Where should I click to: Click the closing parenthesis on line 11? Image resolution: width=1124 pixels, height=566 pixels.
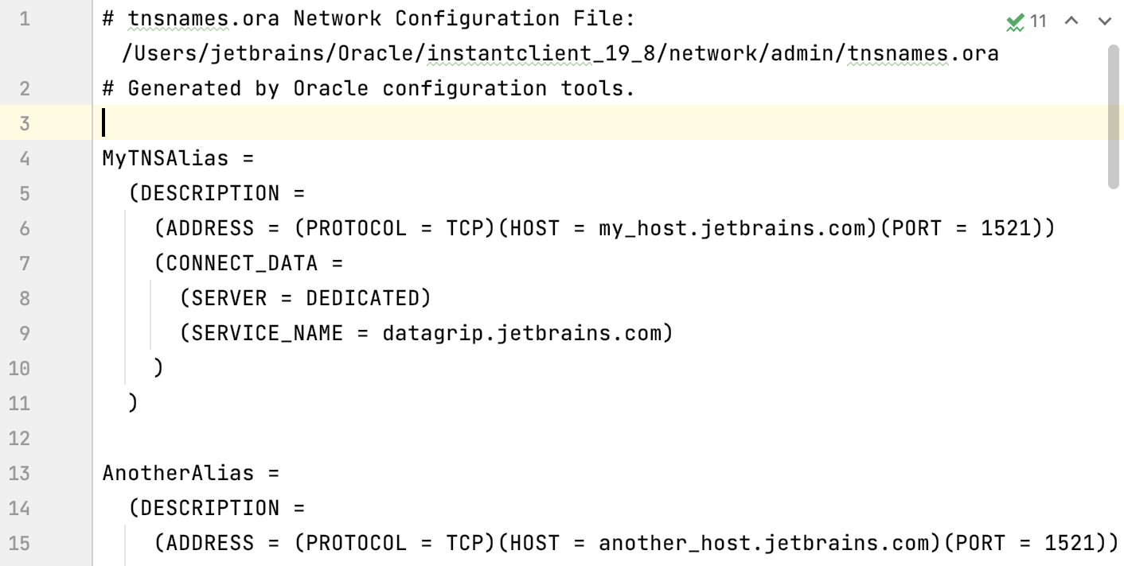pos(133,403)
